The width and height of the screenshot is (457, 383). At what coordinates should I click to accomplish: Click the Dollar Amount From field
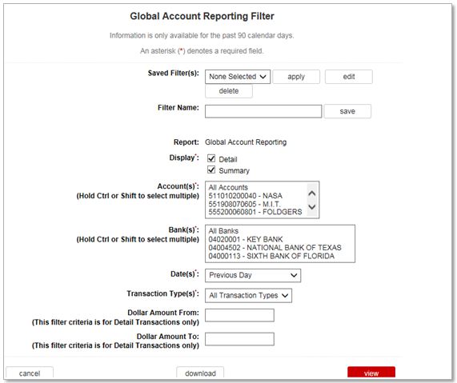239,315
